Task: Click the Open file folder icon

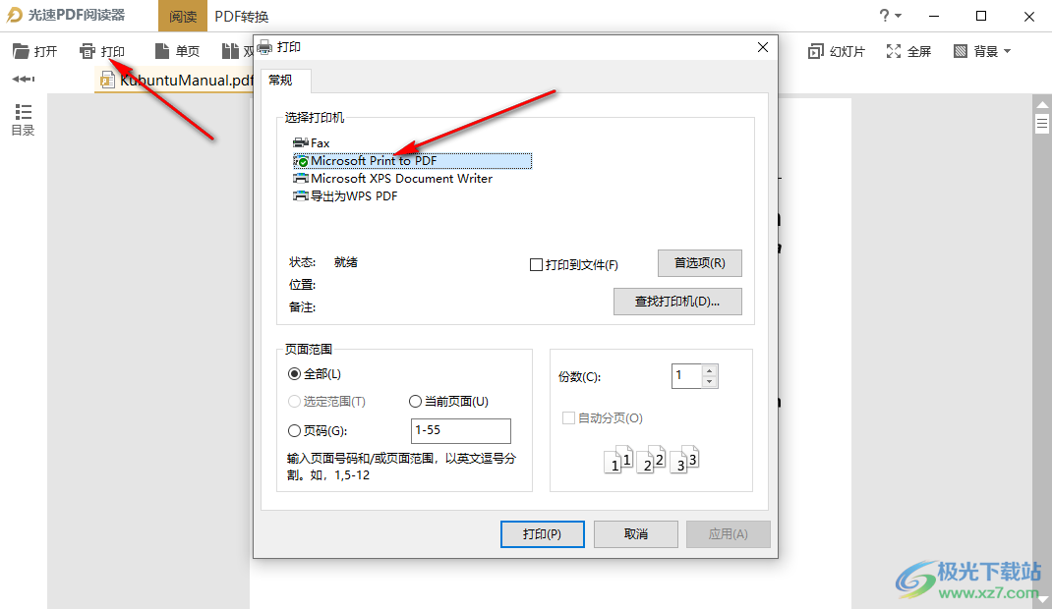Action: click(21, 51)
